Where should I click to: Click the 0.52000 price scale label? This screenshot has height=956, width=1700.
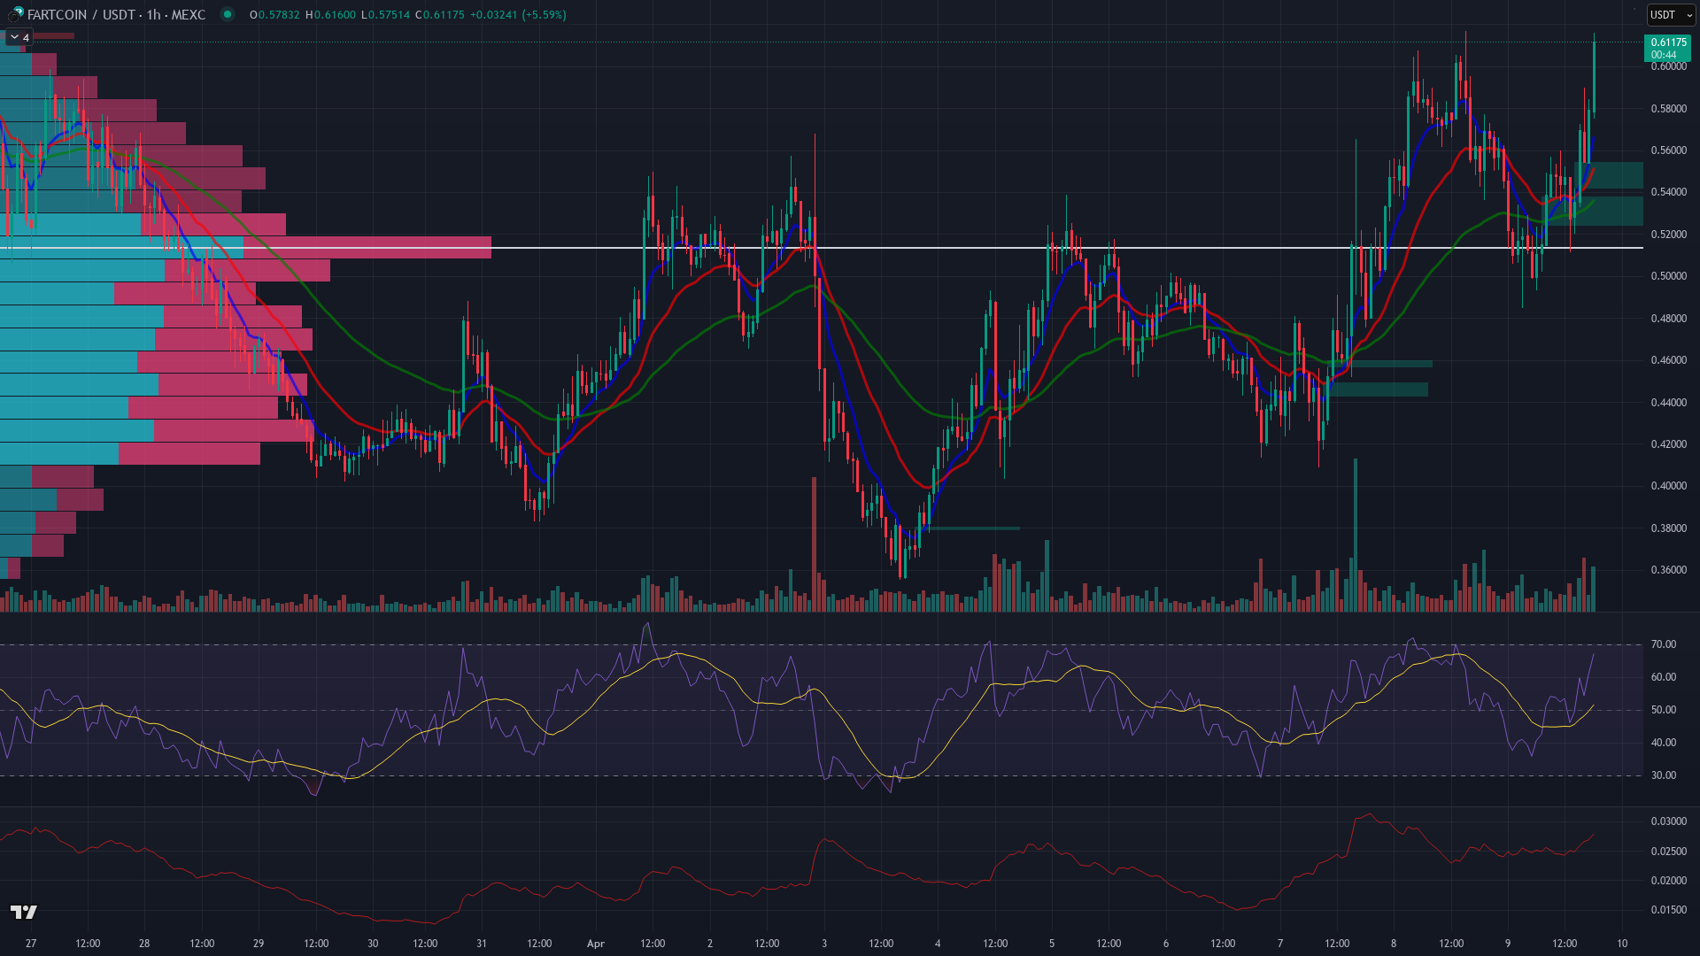(1668, 235)
